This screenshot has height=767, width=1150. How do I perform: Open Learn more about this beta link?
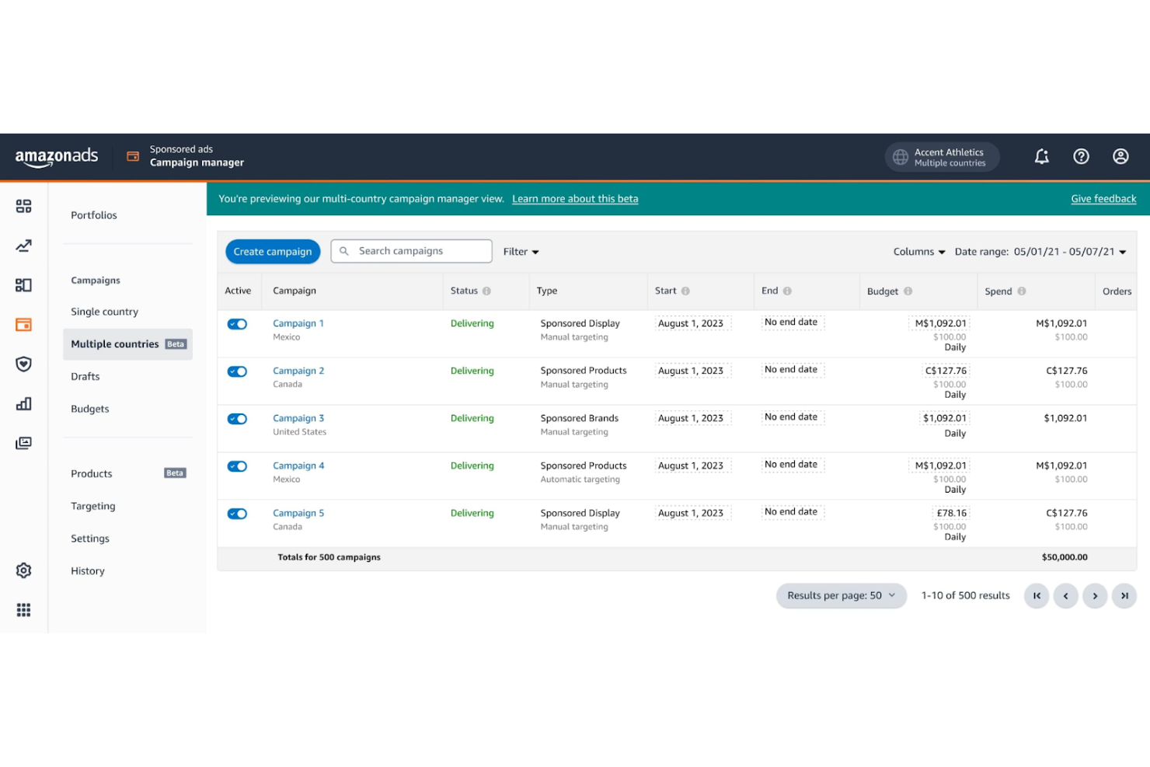(x=574, y=199)
